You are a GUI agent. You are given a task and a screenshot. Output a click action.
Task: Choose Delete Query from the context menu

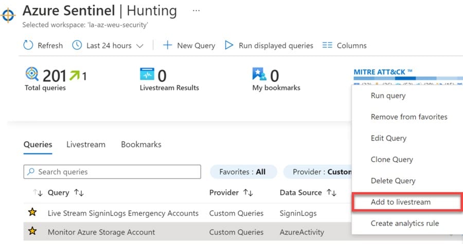[x=393, y=181]
